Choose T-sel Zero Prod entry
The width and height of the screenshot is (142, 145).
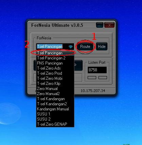point(55,73)
